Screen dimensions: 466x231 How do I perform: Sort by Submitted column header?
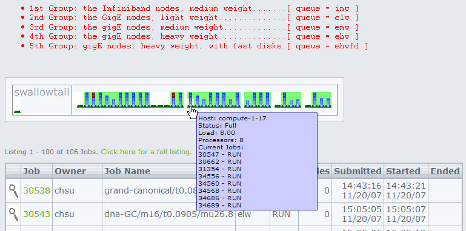(358, 171)
